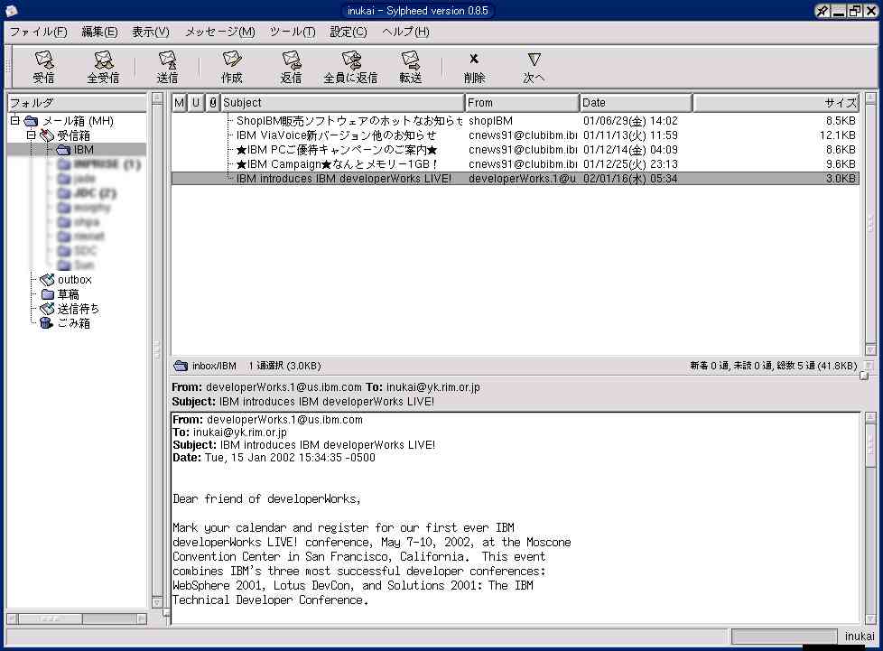Click the window menu icon in title bar
This screenshot has height=651, width=883.
pos(11,11)
